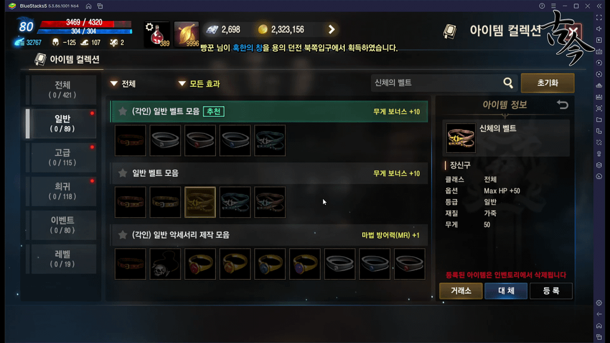Click the red potion quick slot icon
The image size is (610, 343).
pos(157,34)
